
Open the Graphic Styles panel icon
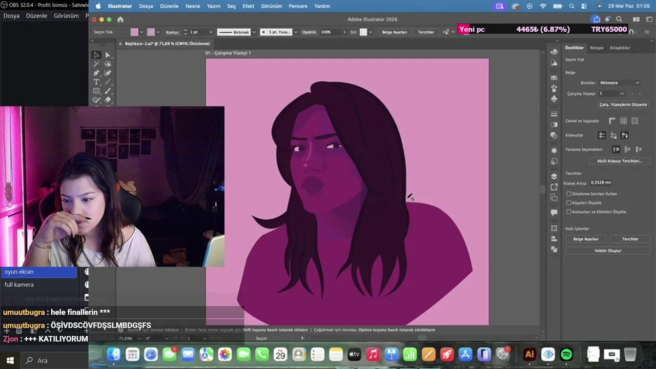coord(554,161)
